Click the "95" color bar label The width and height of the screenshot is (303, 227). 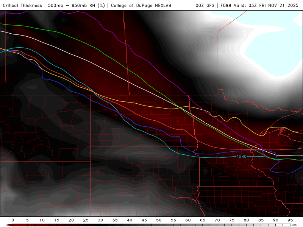290,220
